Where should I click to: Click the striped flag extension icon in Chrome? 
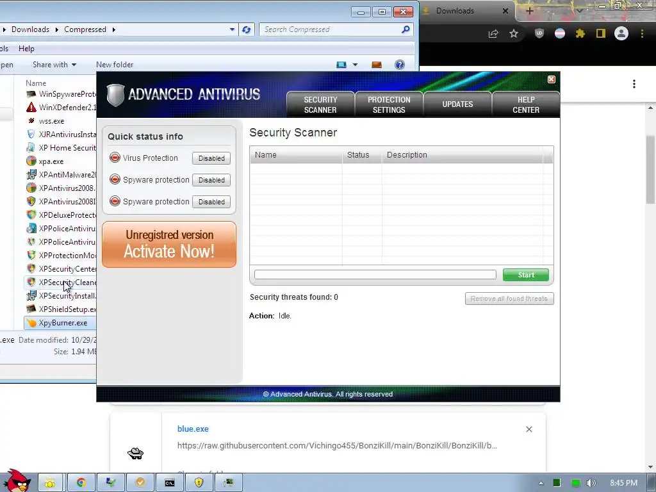[x=560, y=33]
